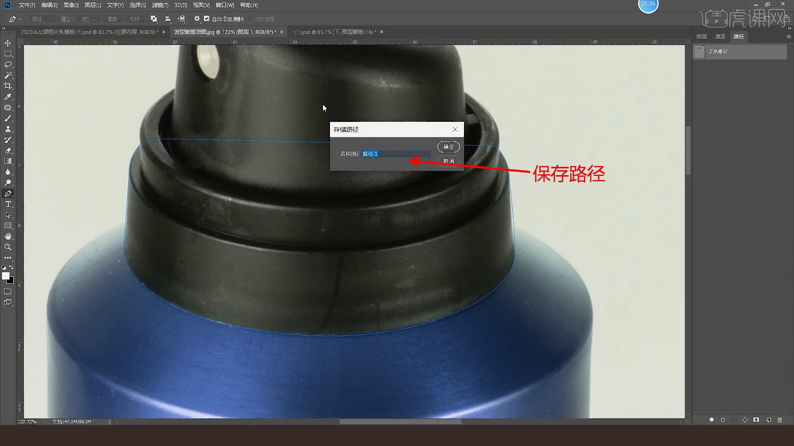Click the 取消 cancel button in dialog
Viewport: 794px width, 446px height.
click(448, 161)
